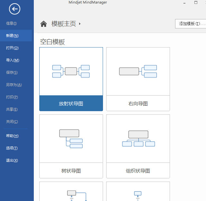Select the right map diagram thumbnail
Screen dimensions: 206x201
(x=138, y=71)
